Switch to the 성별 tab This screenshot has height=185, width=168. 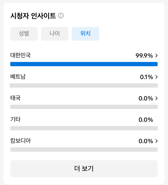pos(24,34)
